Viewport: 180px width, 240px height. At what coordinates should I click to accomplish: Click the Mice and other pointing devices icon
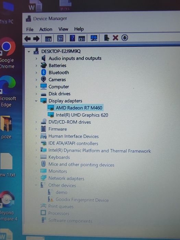44,164
